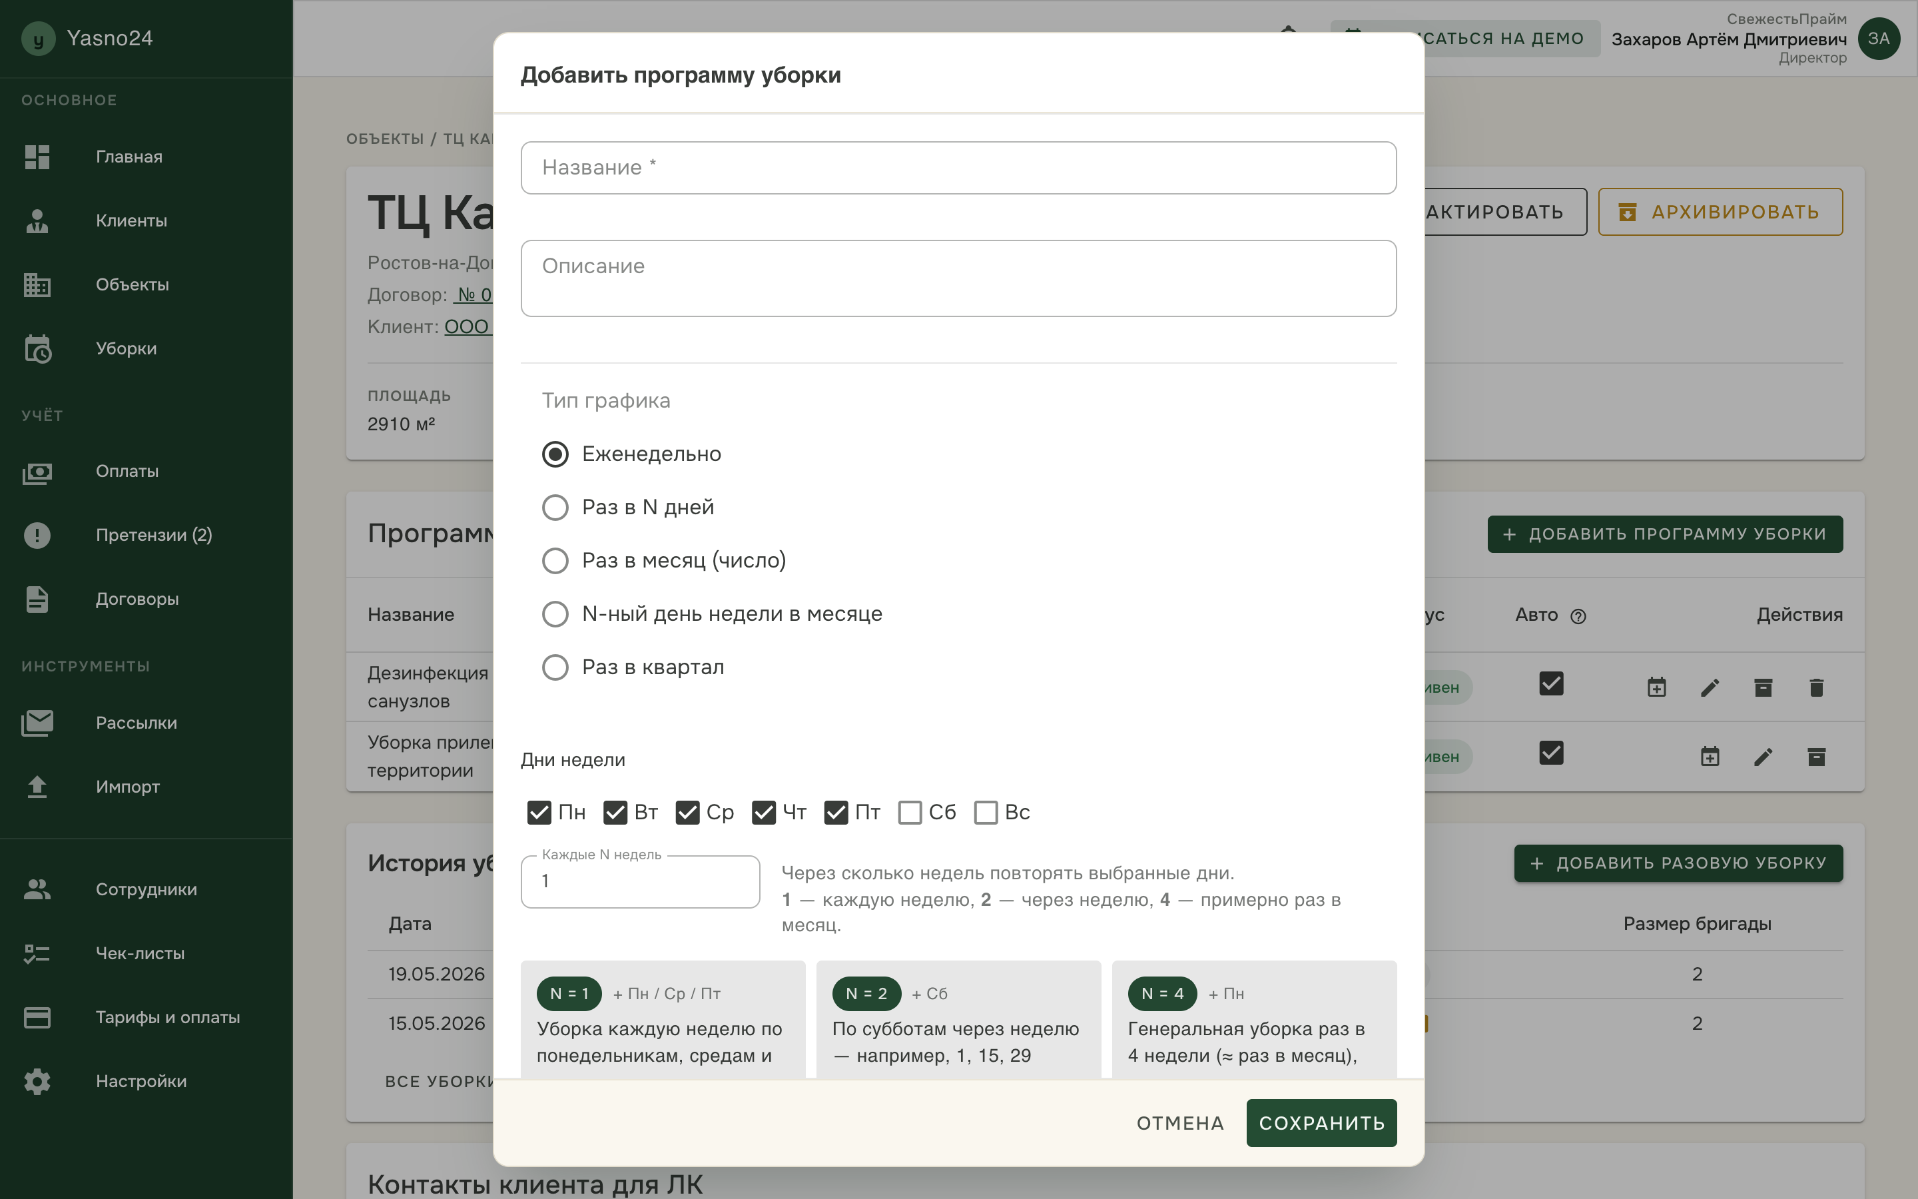Click the ЗА user avatar
The width and height of the screenshot is (1918, 1199).
1878,38
